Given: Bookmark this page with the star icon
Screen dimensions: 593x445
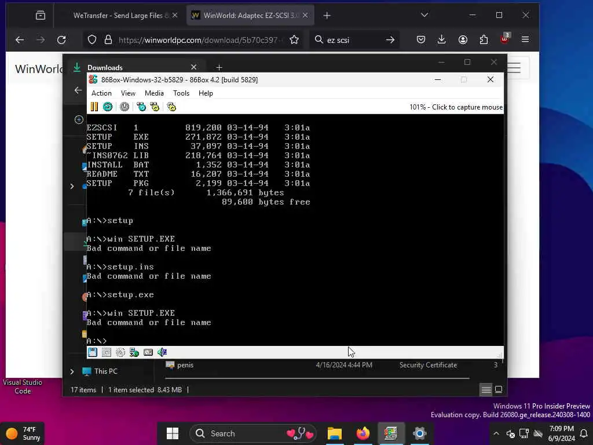Looking at the screenshot, I should 294,40.
